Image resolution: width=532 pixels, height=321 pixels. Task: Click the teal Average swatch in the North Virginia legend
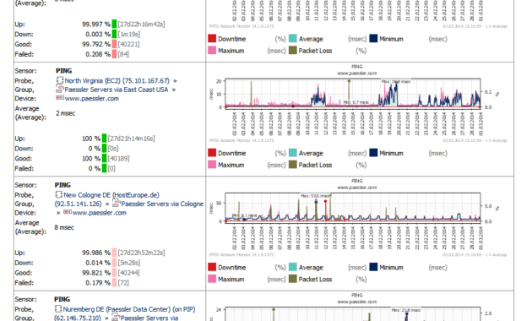(293, 153)
